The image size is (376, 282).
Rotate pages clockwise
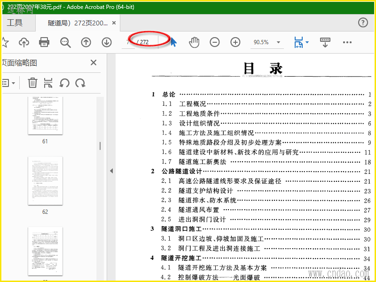pyautogui.click(x=80, y=83)
